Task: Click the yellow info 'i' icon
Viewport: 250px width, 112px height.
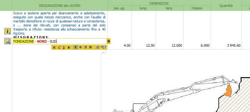Action: click(x=7, y=31)
